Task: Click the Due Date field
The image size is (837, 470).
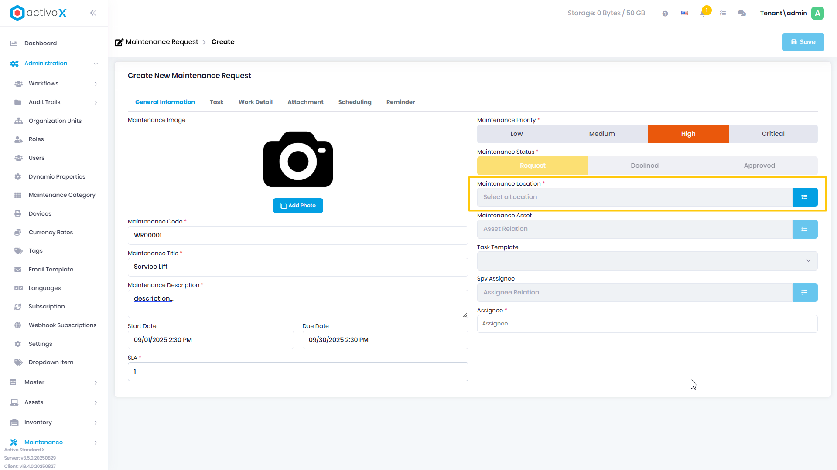Action: (x=385, y=340)
